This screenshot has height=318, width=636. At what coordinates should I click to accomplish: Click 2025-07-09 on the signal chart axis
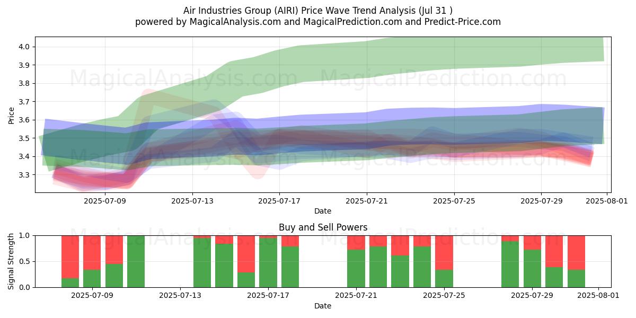(92, 296)
